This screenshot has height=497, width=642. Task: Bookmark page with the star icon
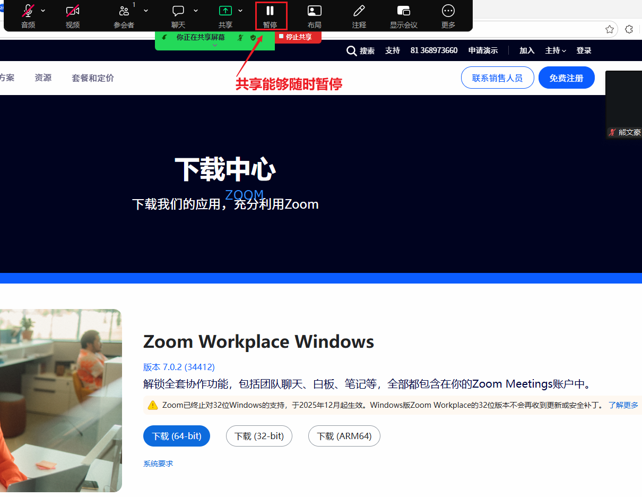click(610, 29)
